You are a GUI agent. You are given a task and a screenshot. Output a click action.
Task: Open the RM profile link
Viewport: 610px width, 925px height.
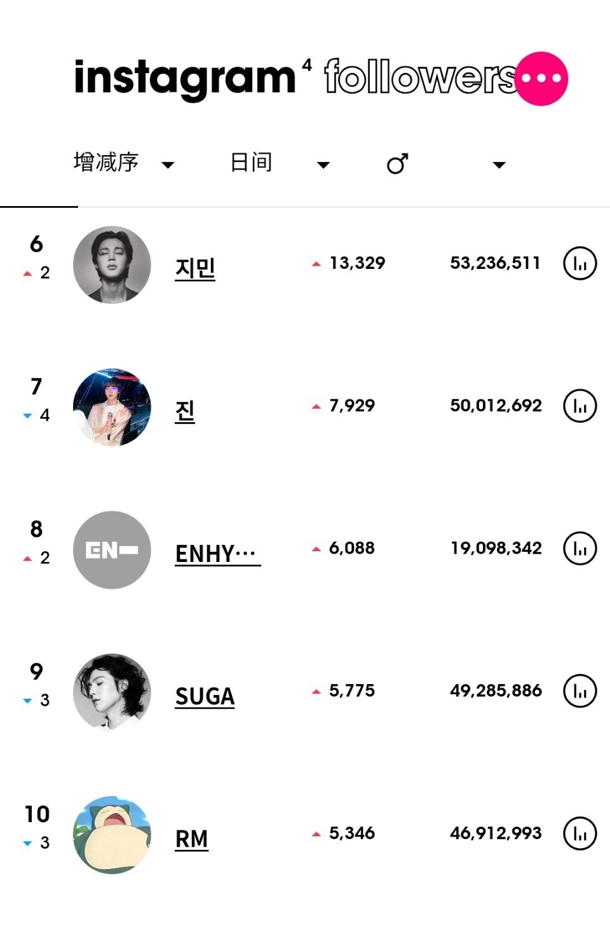[191, 839]
